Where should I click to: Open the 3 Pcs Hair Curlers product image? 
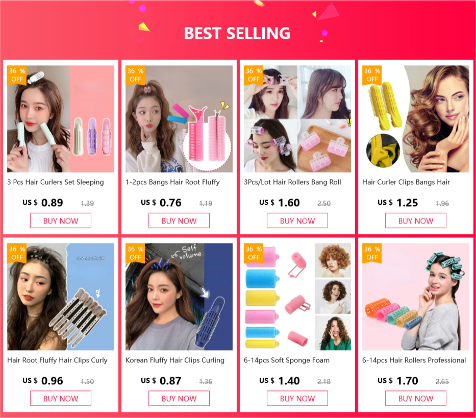(61, 119)
